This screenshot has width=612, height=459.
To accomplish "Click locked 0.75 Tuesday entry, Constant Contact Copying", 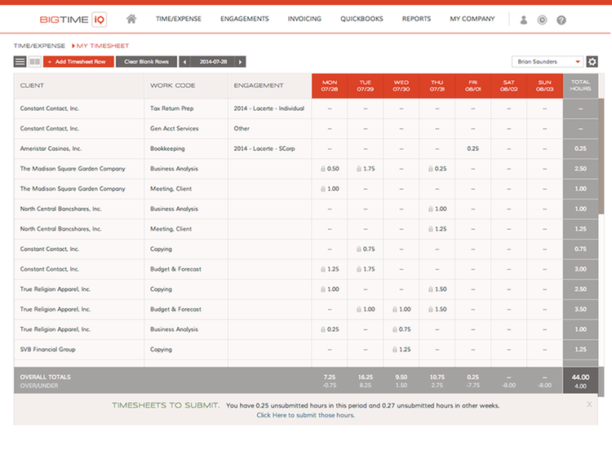I will [366, 249].
